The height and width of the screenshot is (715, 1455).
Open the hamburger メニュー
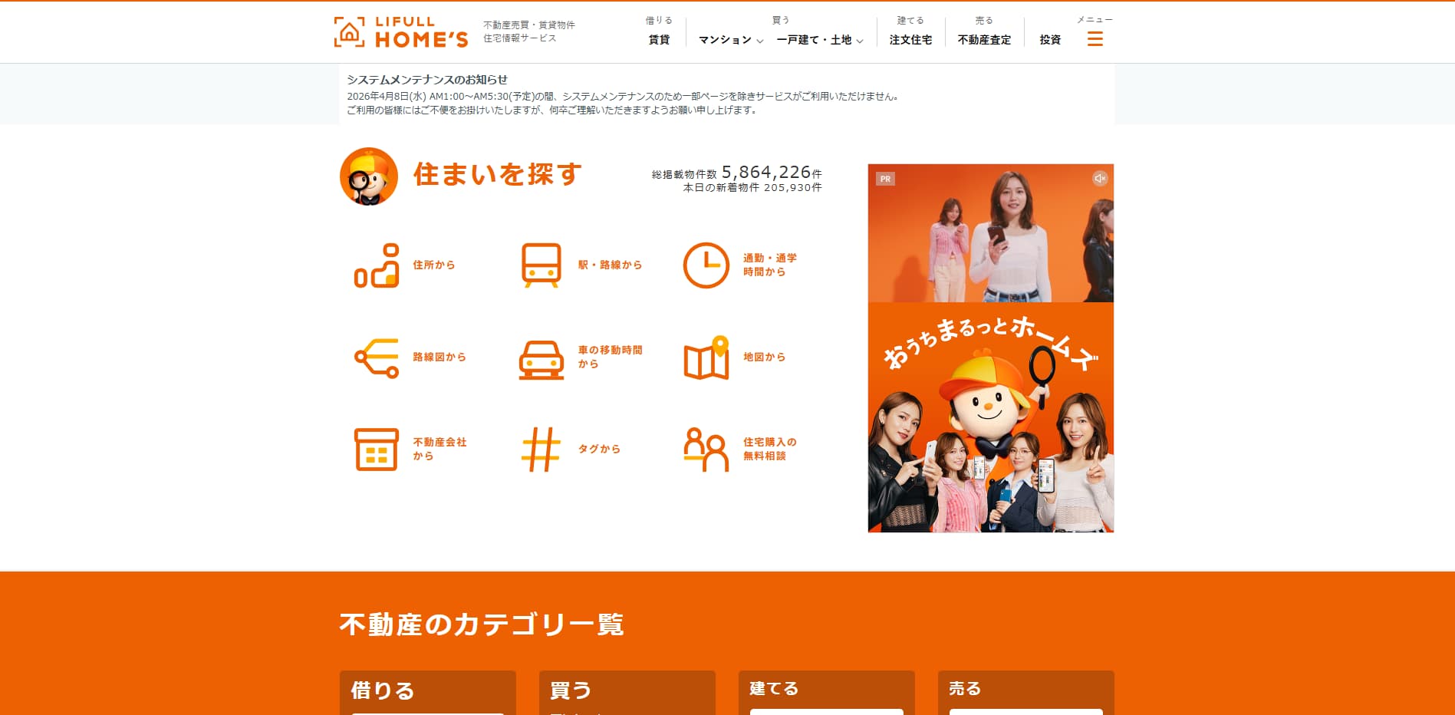click(1095, 38)
